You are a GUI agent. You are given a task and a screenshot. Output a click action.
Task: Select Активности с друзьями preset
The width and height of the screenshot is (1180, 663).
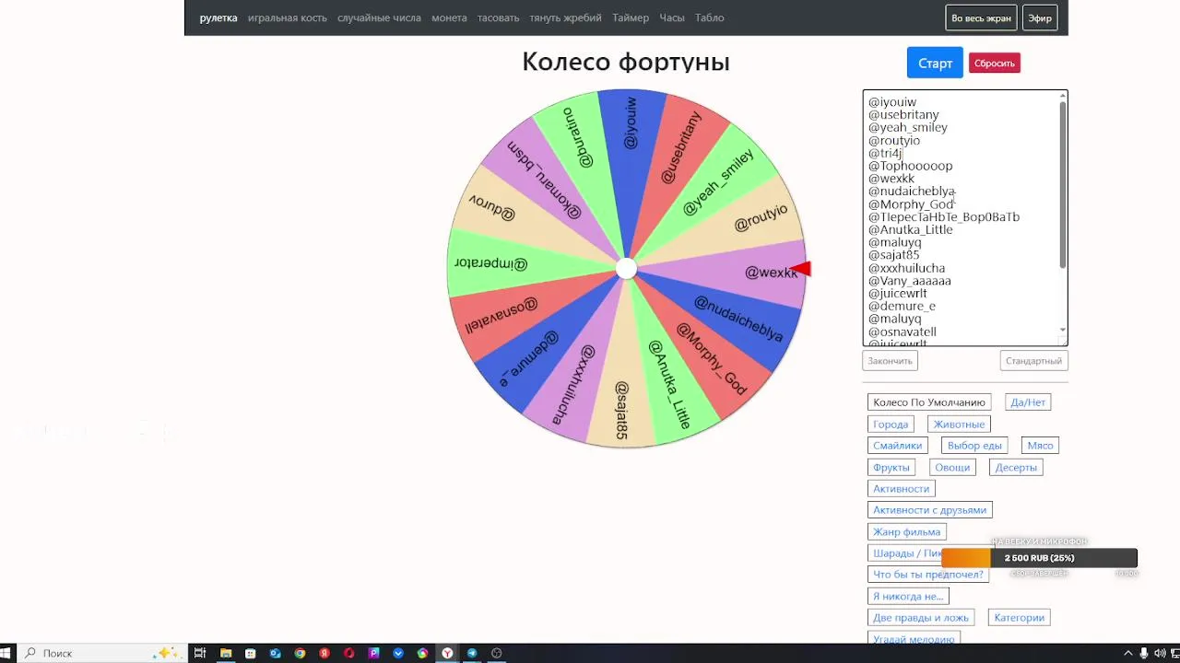click(930, 510)
